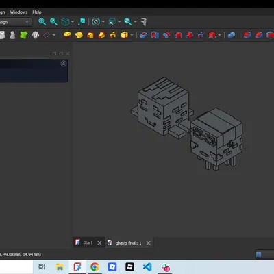Click the cube with arrow view icon
The image size is (274, 274).
click(112, 22)
